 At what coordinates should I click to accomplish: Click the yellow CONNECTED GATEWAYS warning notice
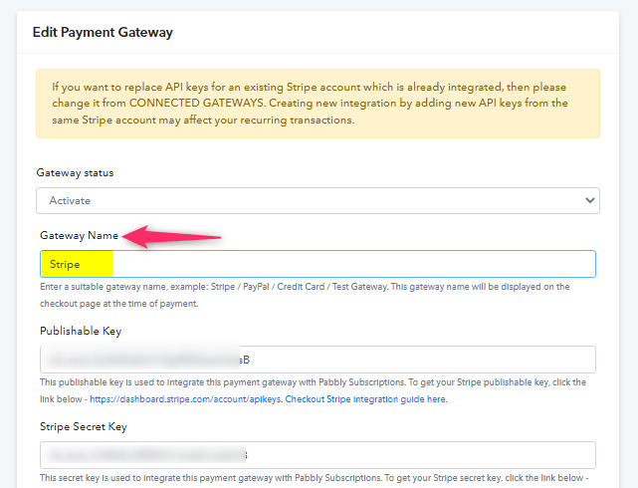[318, 104]
